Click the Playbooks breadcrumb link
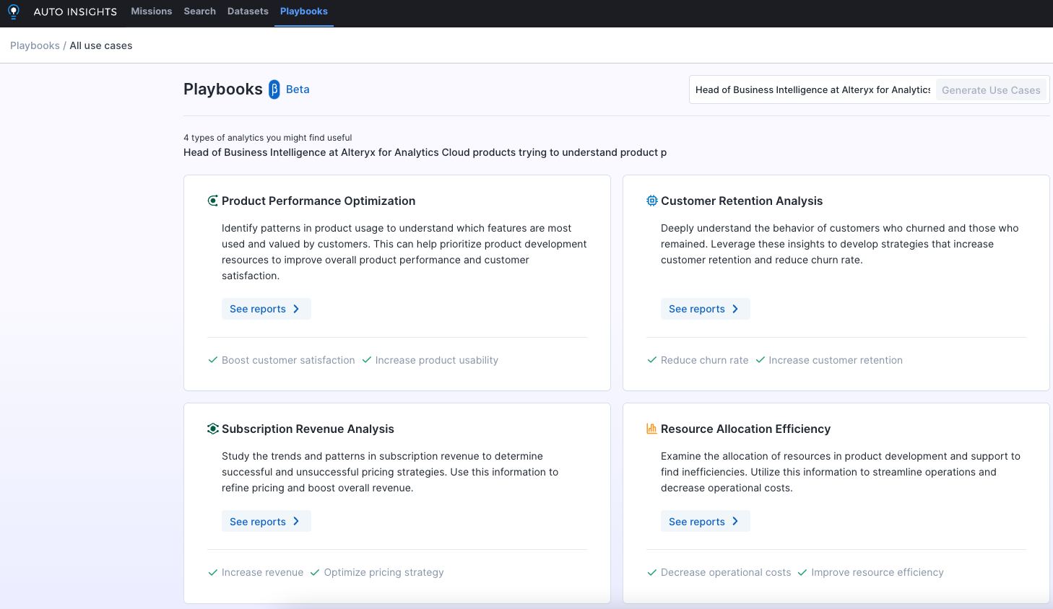Image resolution: width=1053 pixels, height=609 pixels. coord(35,45)
